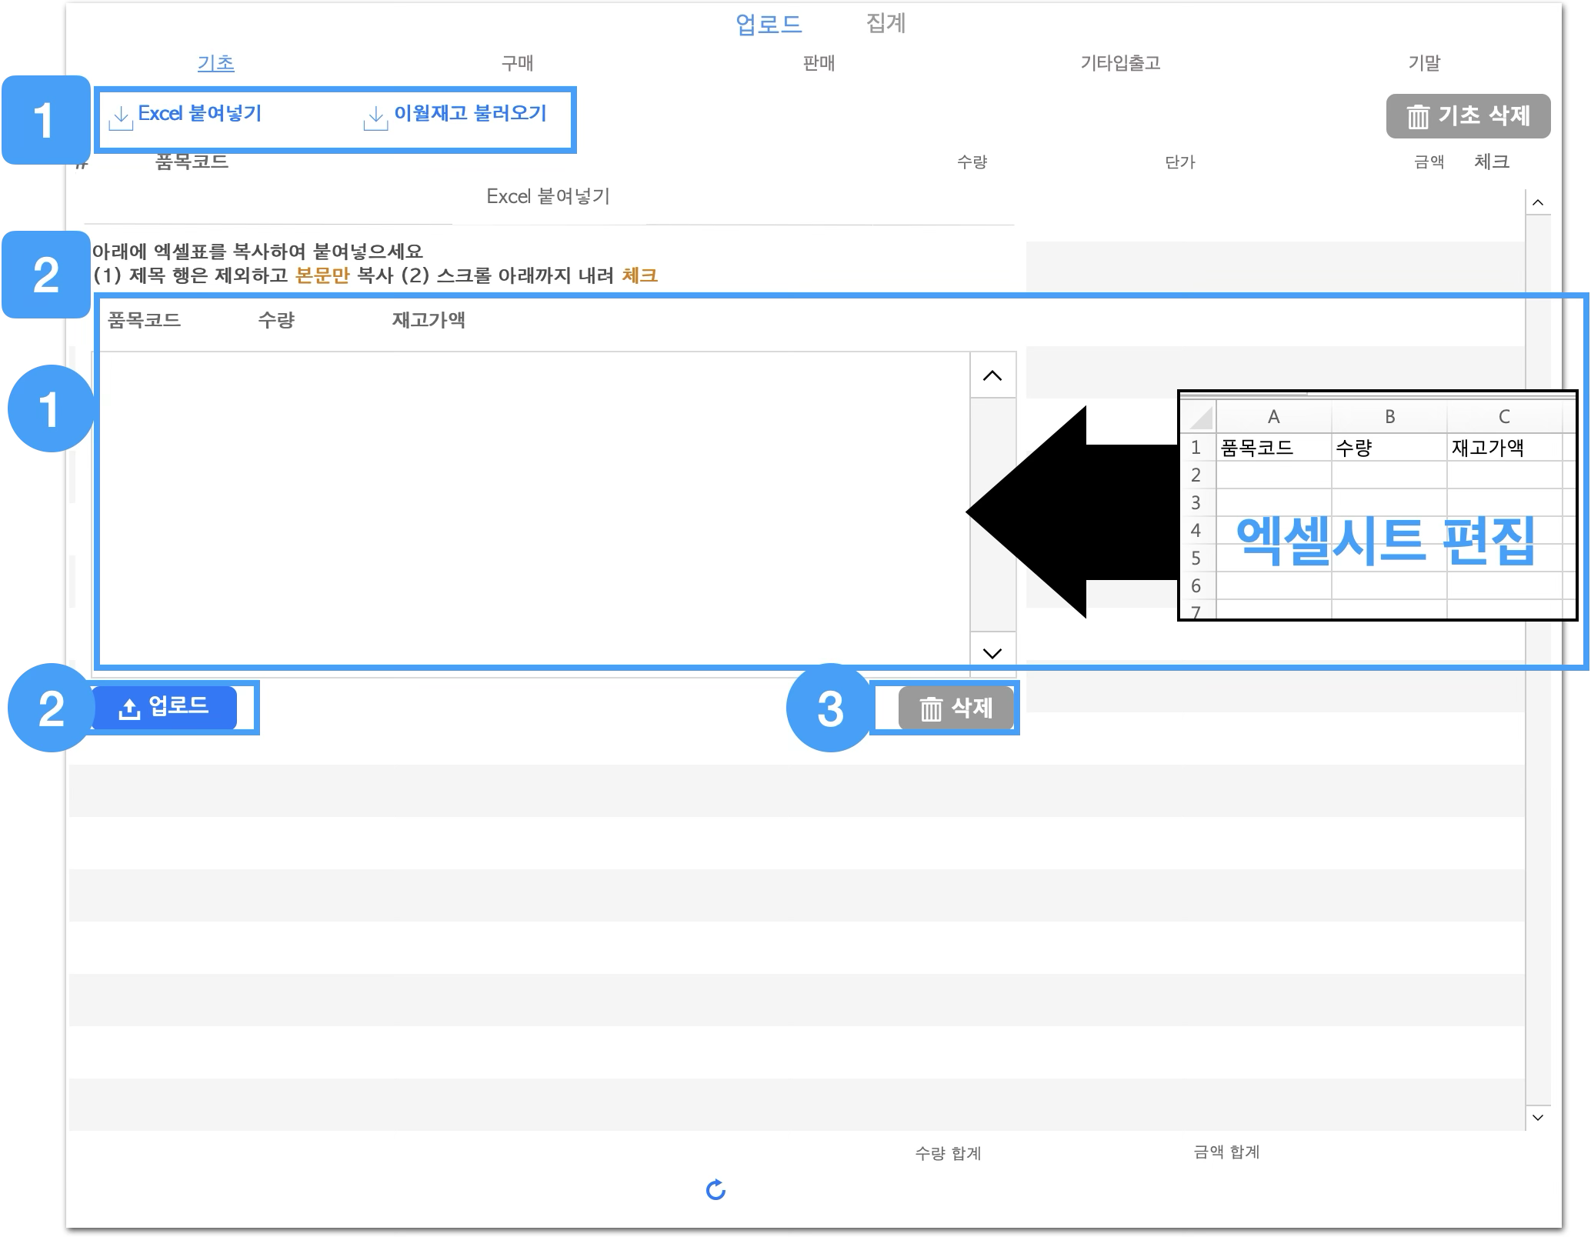The image size is (1591, 1237).
Task: Select the 구매 sub-tab
Action: (517, 63)
